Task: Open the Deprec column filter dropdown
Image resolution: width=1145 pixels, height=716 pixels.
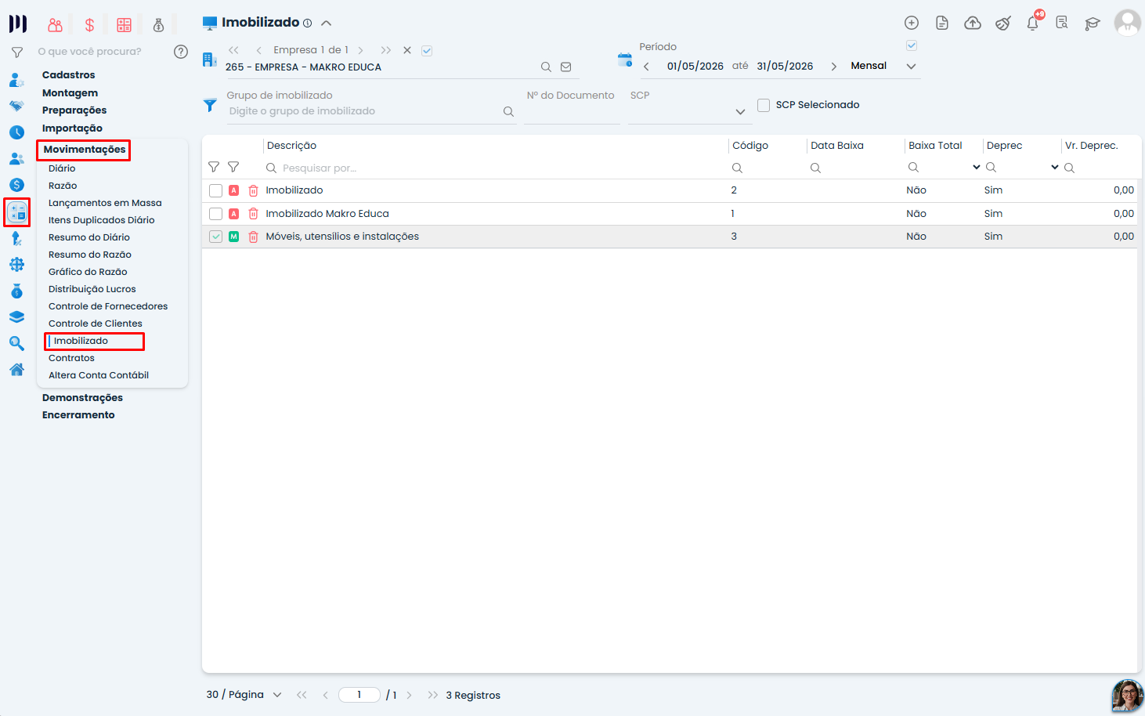Action: pyautogui.click(x=1055, y=168)
